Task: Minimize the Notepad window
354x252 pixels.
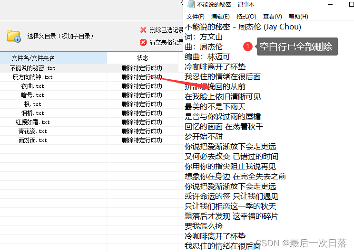Action: click(x=330, y=4)
